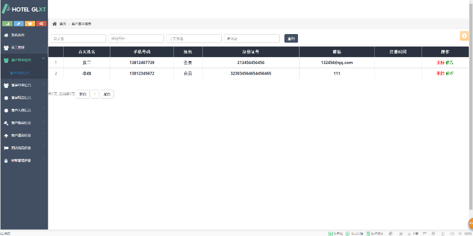Click the users icon beside 员工管理
Image resolution: width=473 pixels, height=236 pixels.
coord(6,48)
